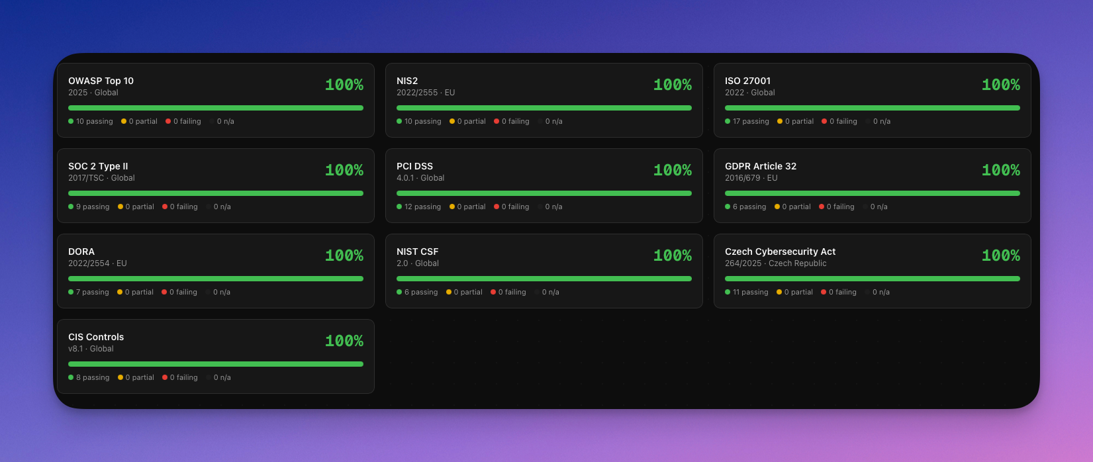Open the OWASP Top 10 card title
This screenshot has width=1093, height=462.
(101, 81)
